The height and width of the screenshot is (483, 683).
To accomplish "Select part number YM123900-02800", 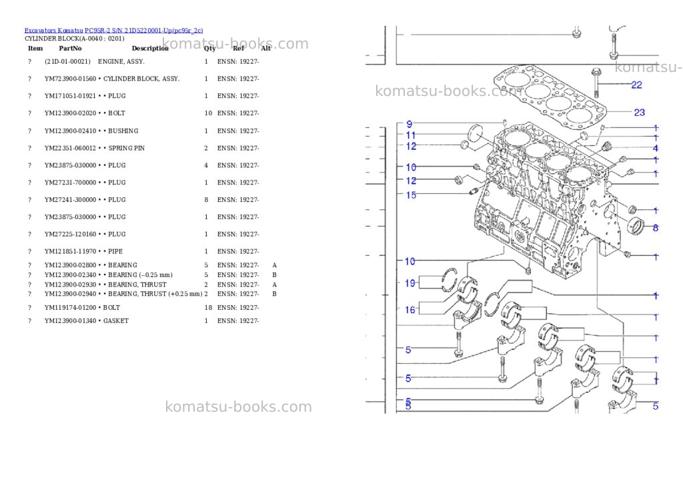I will pos(70,265).
